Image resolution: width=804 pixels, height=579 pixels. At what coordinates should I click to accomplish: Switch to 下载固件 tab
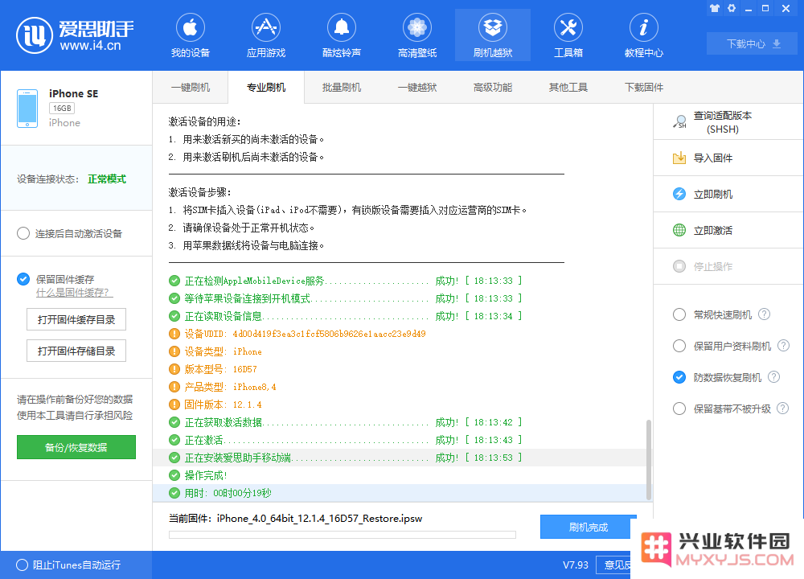(x=643, y=87)
